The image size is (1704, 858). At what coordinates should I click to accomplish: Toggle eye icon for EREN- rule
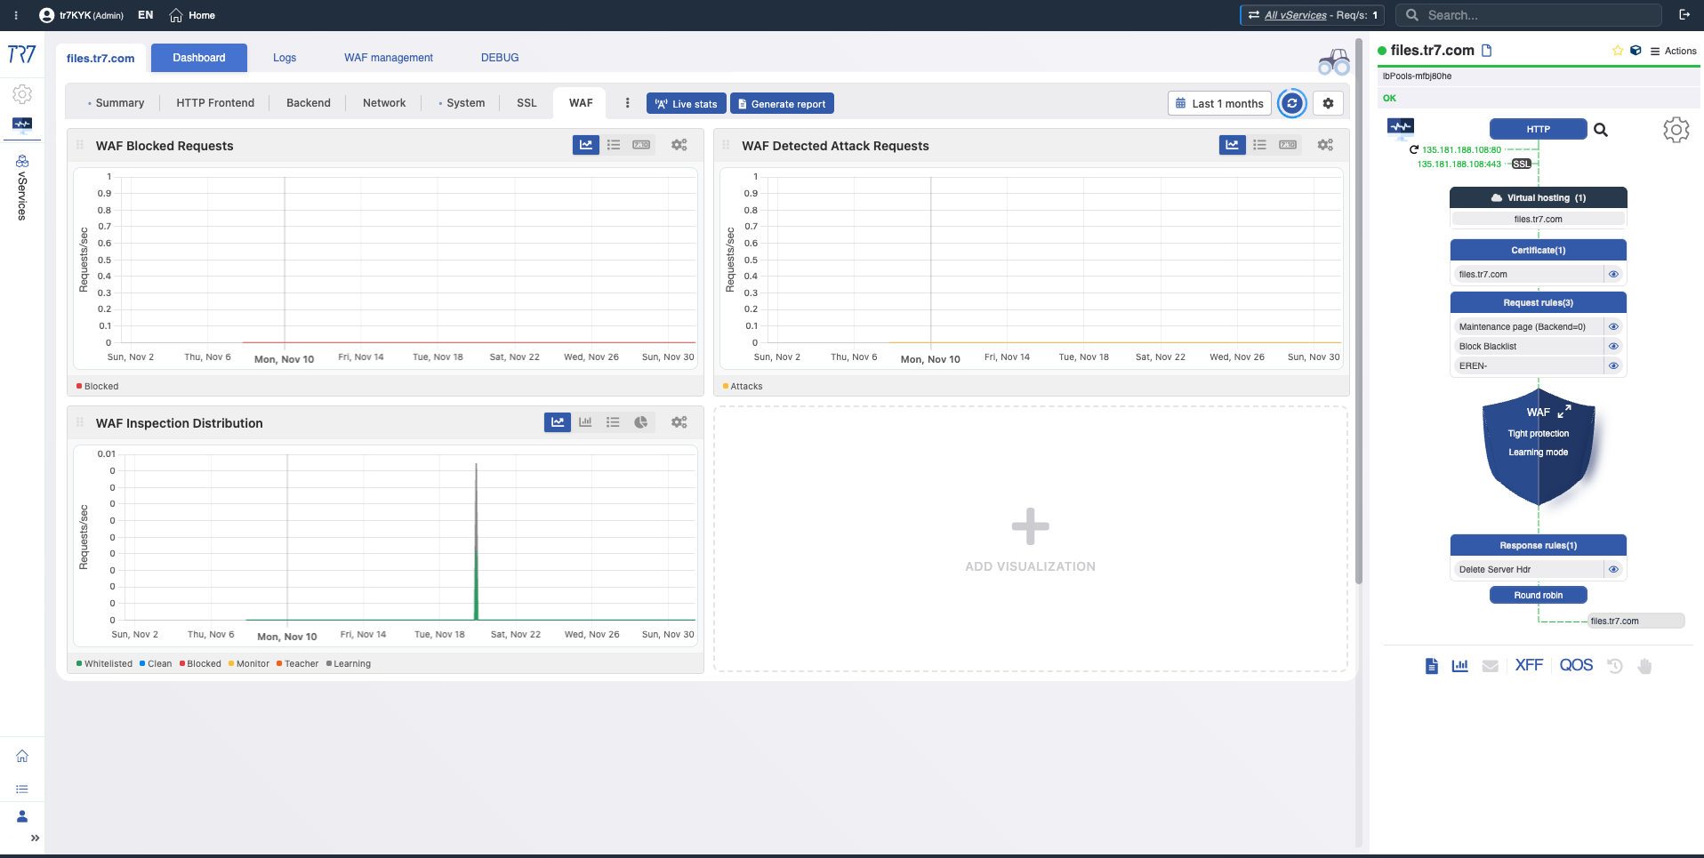tap(1614, 365)
